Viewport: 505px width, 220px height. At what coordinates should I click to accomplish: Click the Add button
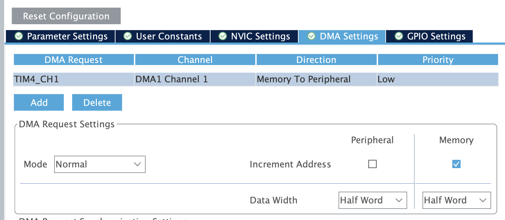[x=38, y=102]
